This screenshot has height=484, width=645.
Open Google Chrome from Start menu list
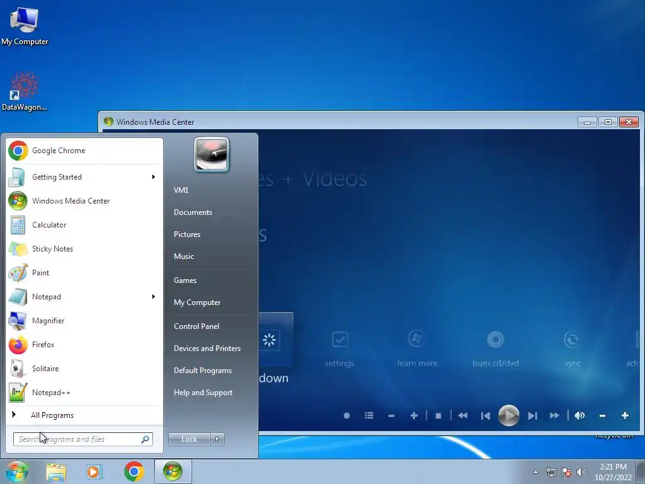pos(84,151)
